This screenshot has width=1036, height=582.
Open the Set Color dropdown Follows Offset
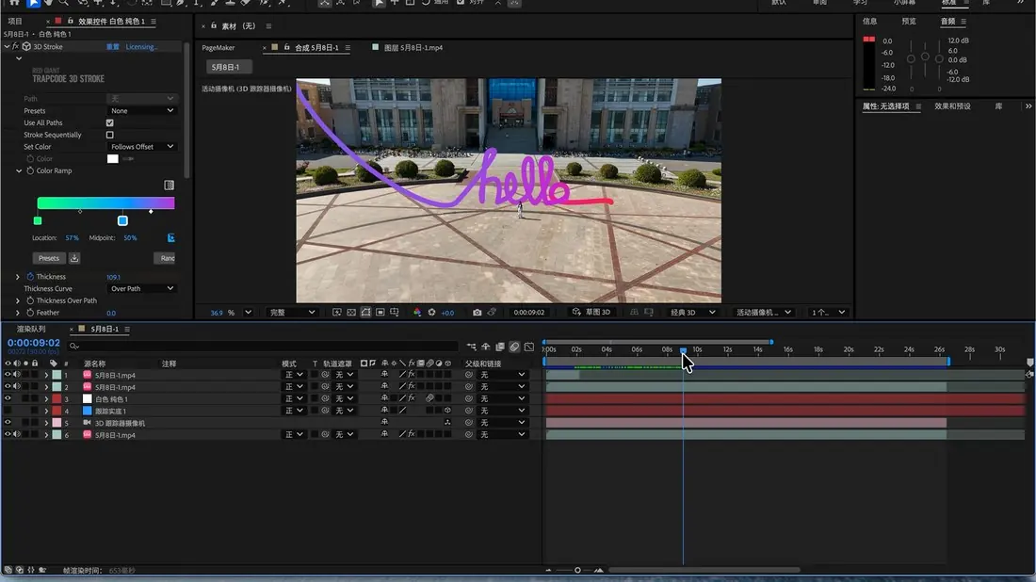[141, 147]
